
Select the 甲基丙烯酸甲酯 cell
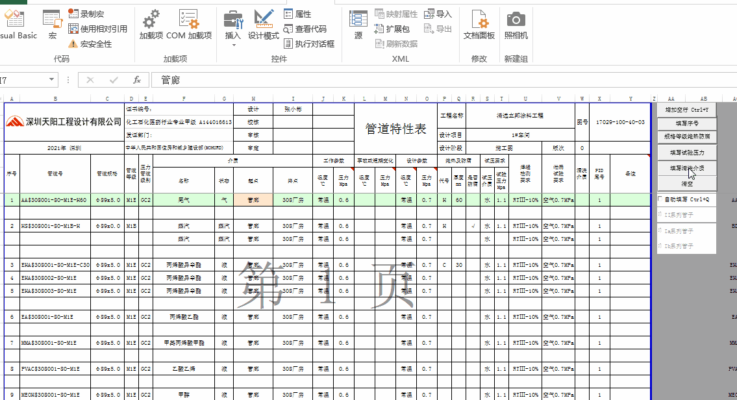click(x=183, y=343)
